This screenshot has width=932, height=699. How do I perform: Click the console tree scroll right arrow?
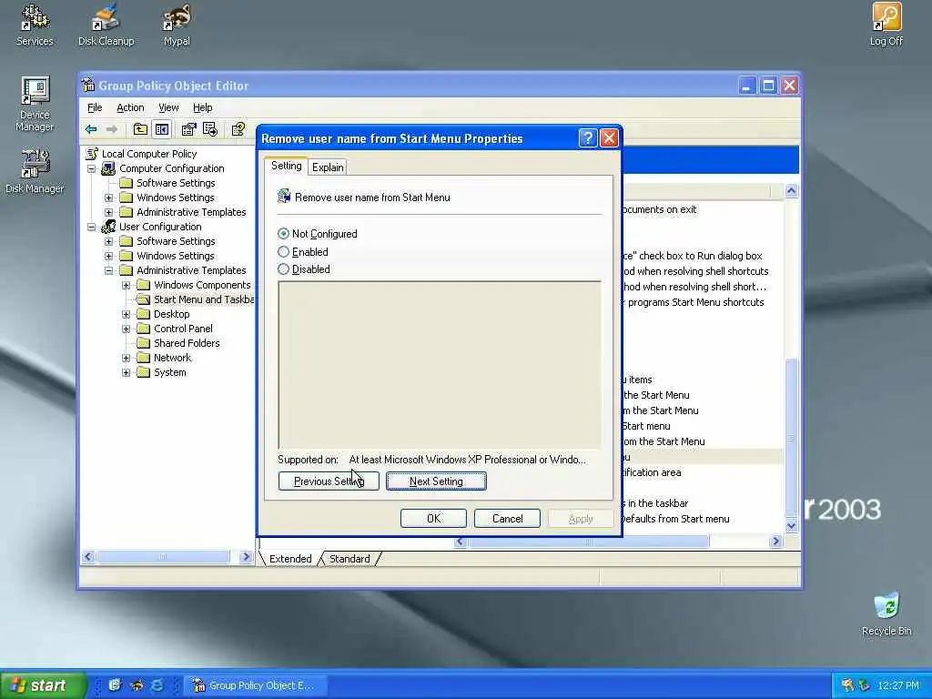pyautogui.click(x=246, y=557)
